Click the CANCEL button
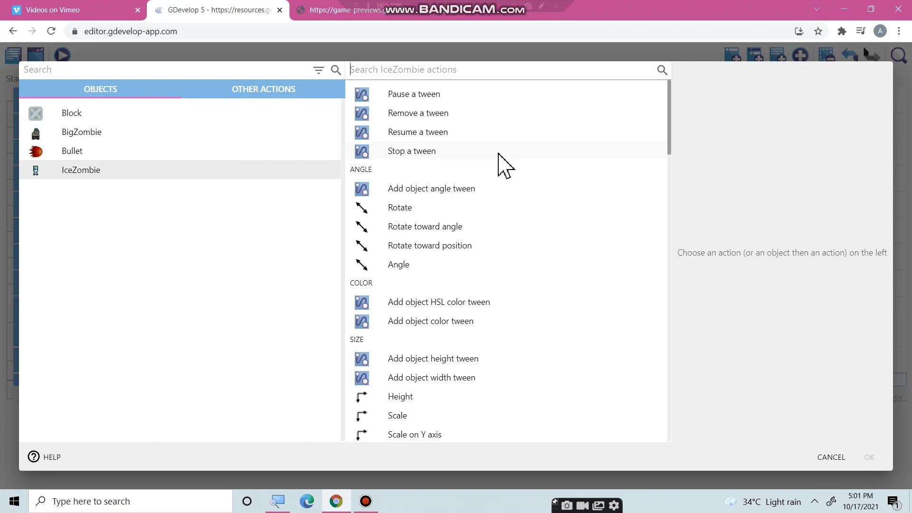912x513 pixels. click(831, 457)
